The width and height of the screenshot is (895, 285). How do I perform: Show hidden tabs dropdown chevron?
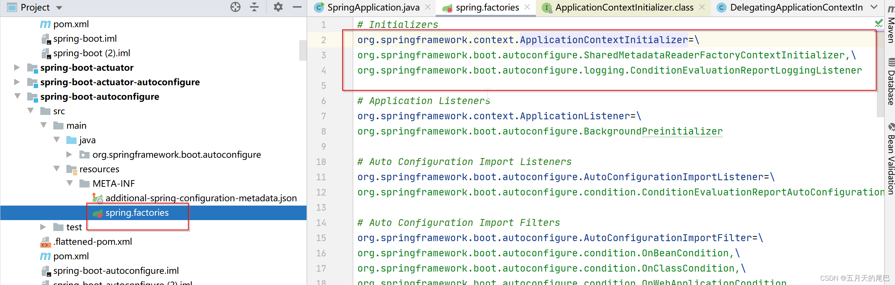[x=874, y=7]
